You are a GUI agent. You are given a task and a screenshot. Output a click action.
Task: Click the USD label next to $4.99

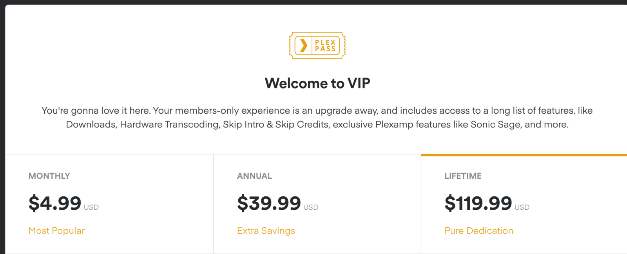[x=91, y=207]
